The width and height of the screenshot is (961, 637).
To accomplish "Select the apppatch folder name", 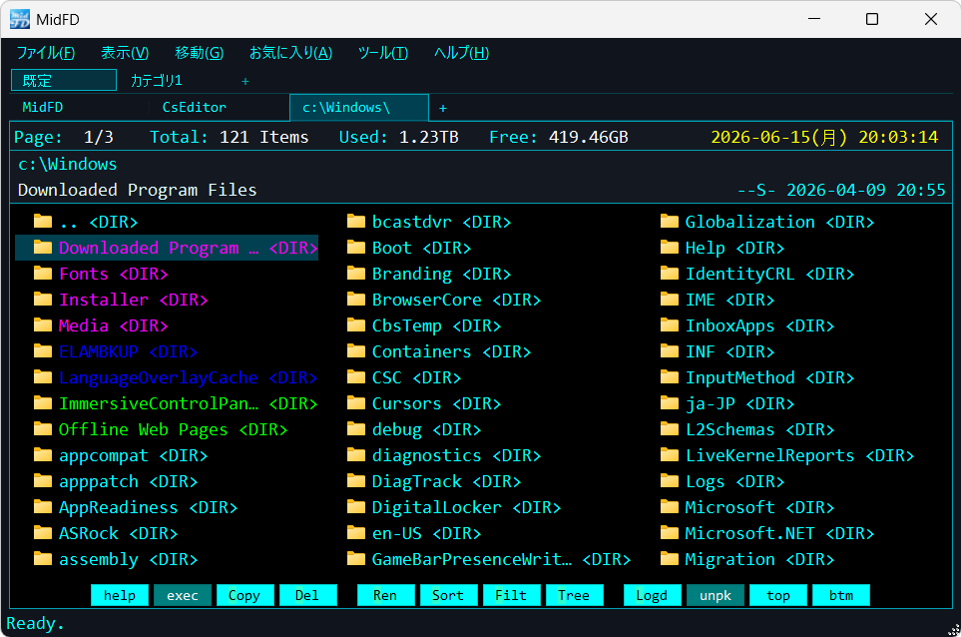I will (99, 481).
